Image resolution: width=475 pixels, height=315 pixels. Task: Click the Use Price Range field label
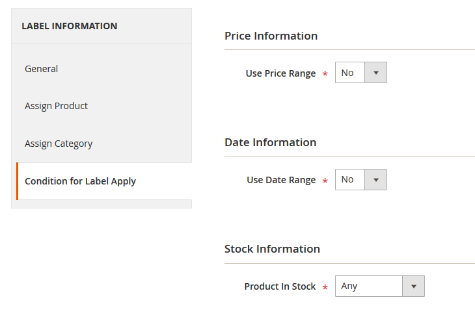(280, 73)
